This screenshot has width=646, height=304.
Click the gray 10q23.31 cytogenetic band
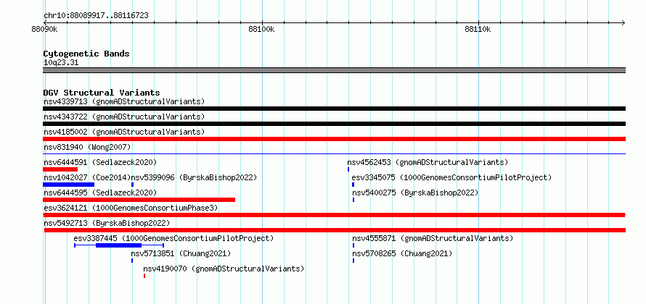click(334, 70)
